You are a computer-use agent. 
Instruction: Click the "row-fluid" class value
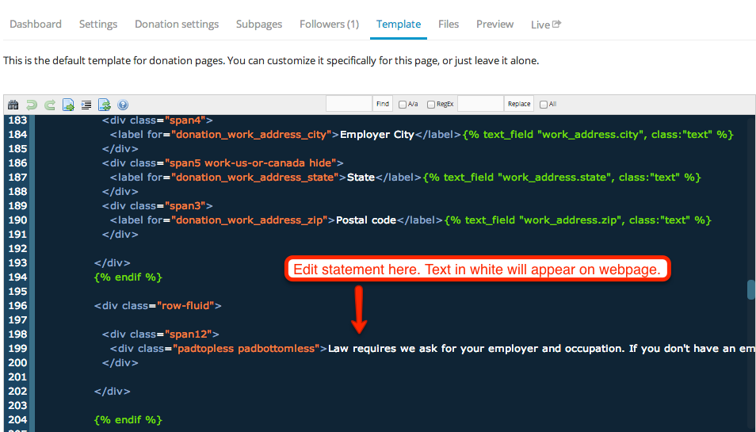(185, 306)
